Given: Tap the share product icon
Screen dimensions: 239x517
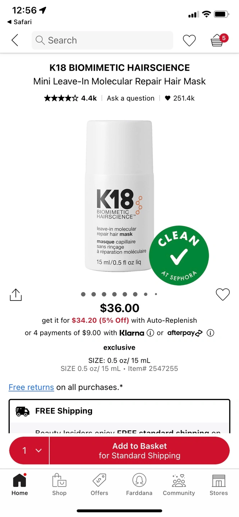Looking at the screenshot, I should tap(15, 295).
